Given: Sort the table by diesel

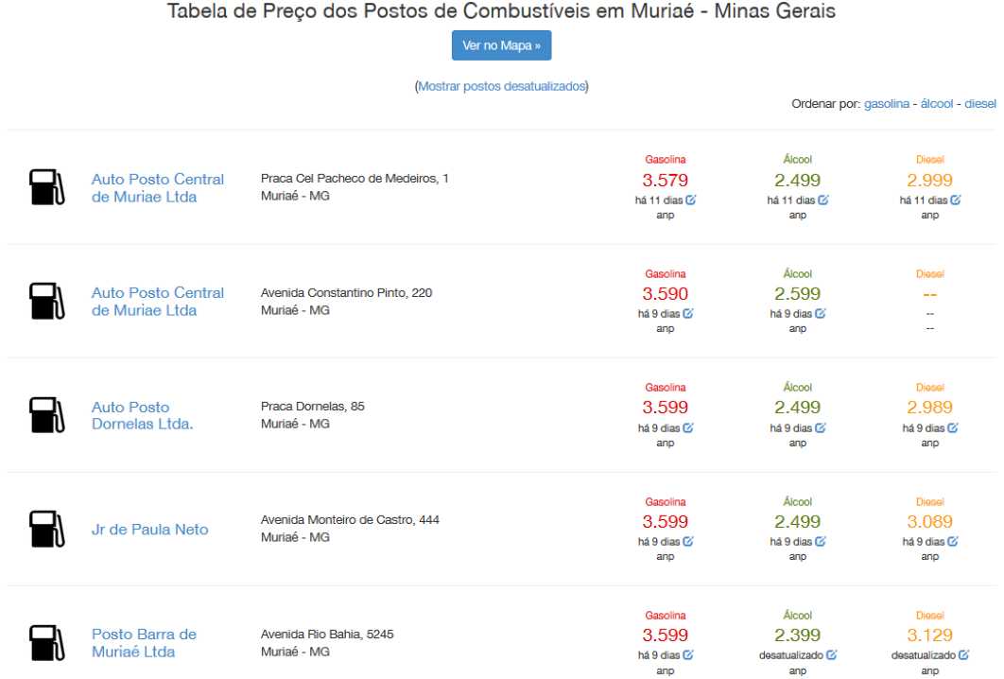Looking at the screenshot, I should pyautogui.click(x=980, y=104).
